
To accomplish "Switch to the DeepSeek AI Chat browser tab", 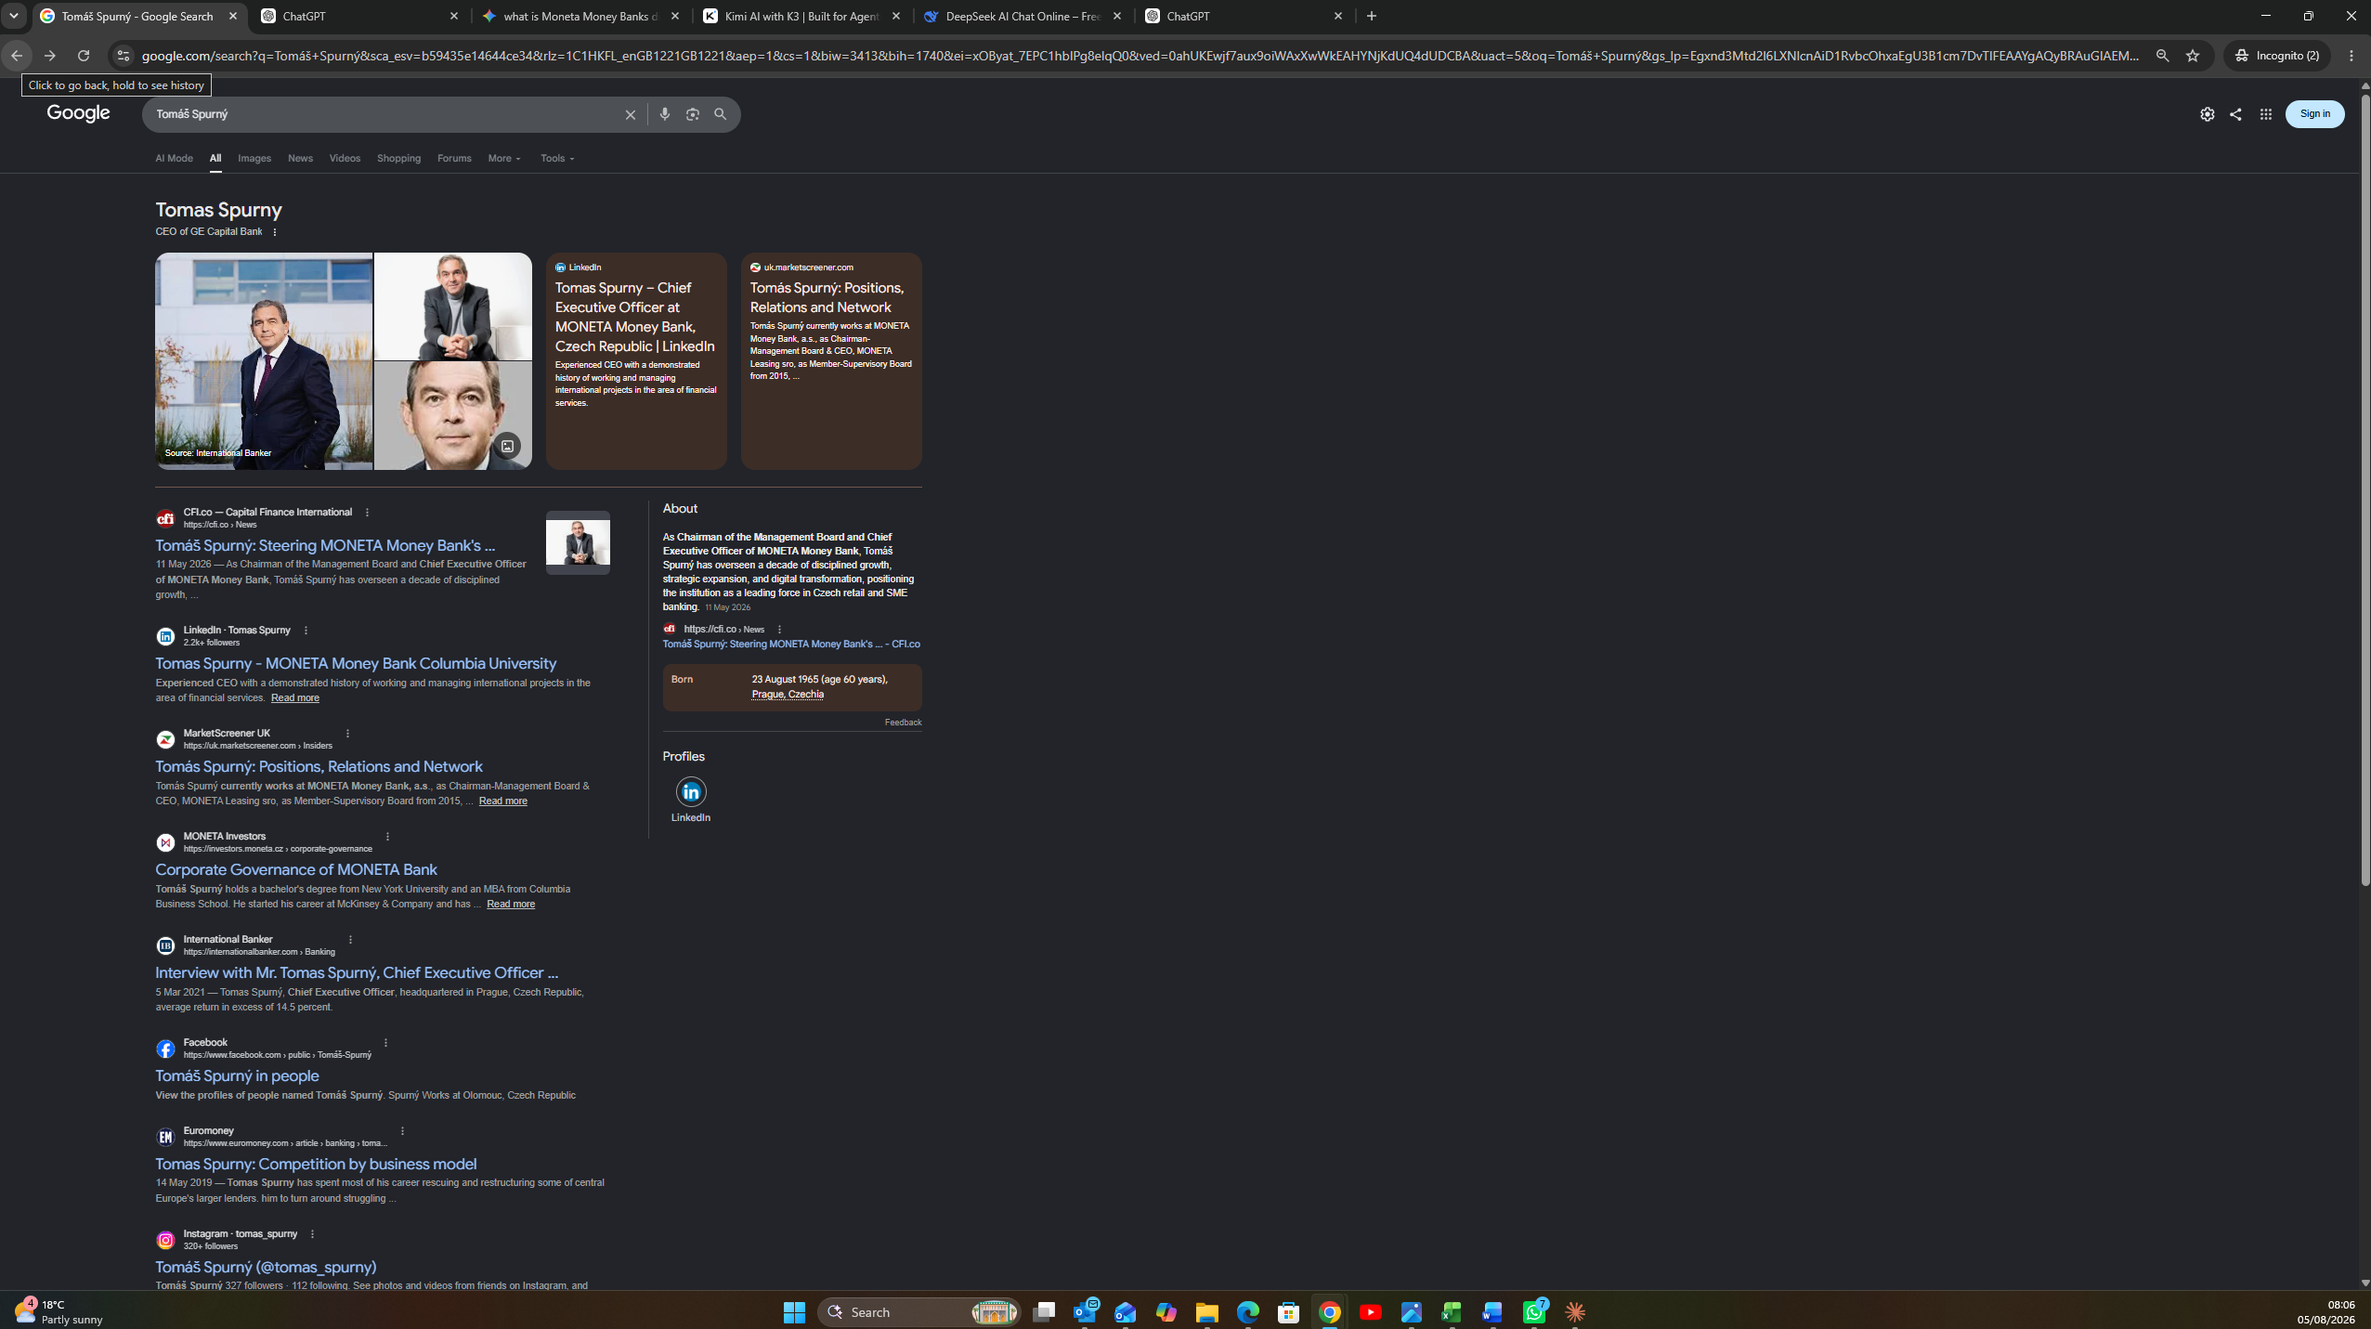I will (1023, 17).
